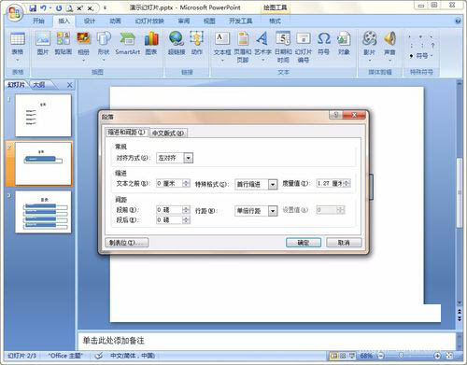Click dialog help question mark button

(x=335, y=115)
